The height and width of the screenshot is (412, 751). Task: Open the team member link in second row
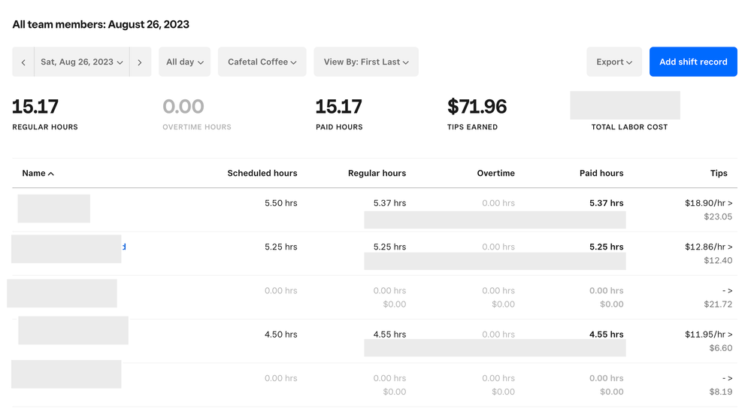123,247
